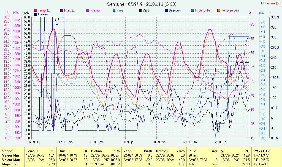Click the gust max value 49.9

pyautogui.click(x=182, y=160)
